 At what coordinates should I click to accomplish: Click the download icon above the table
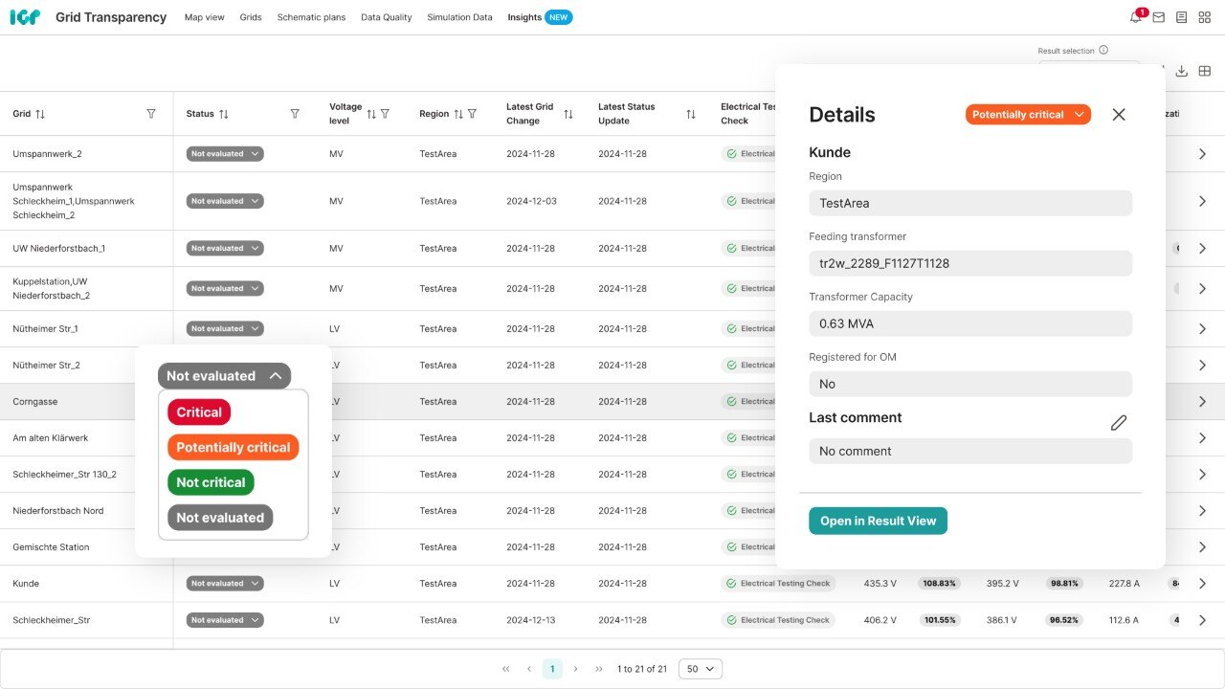tap(1182, 71)
